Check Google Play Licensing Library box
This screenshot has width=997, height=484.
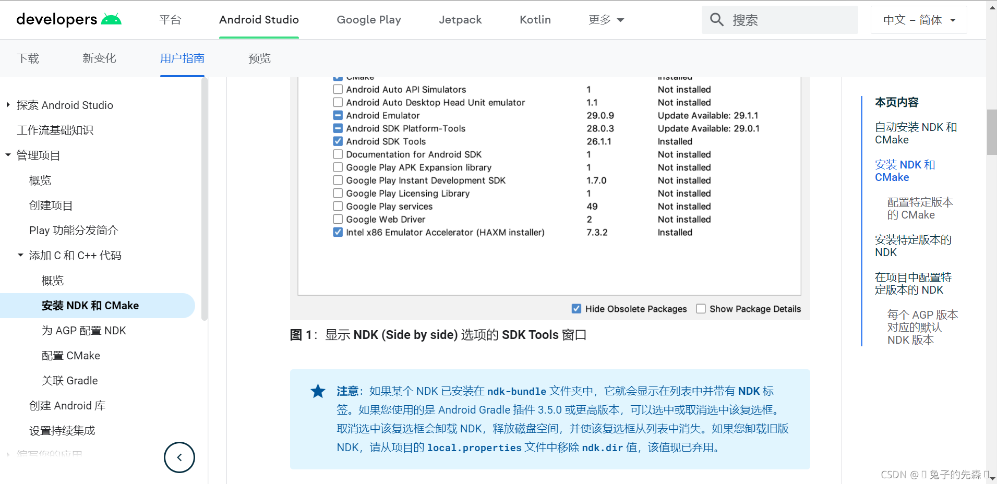pyautogui.click(x=338, y=193)
